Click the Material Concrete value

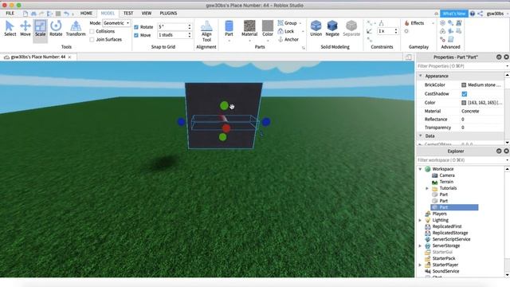click(470, 111)
